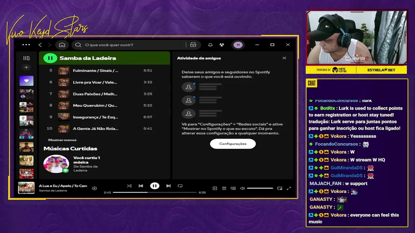
Task: Pause playlist with green button beside Samba da Ladeira
Action: tap(50, 58)
